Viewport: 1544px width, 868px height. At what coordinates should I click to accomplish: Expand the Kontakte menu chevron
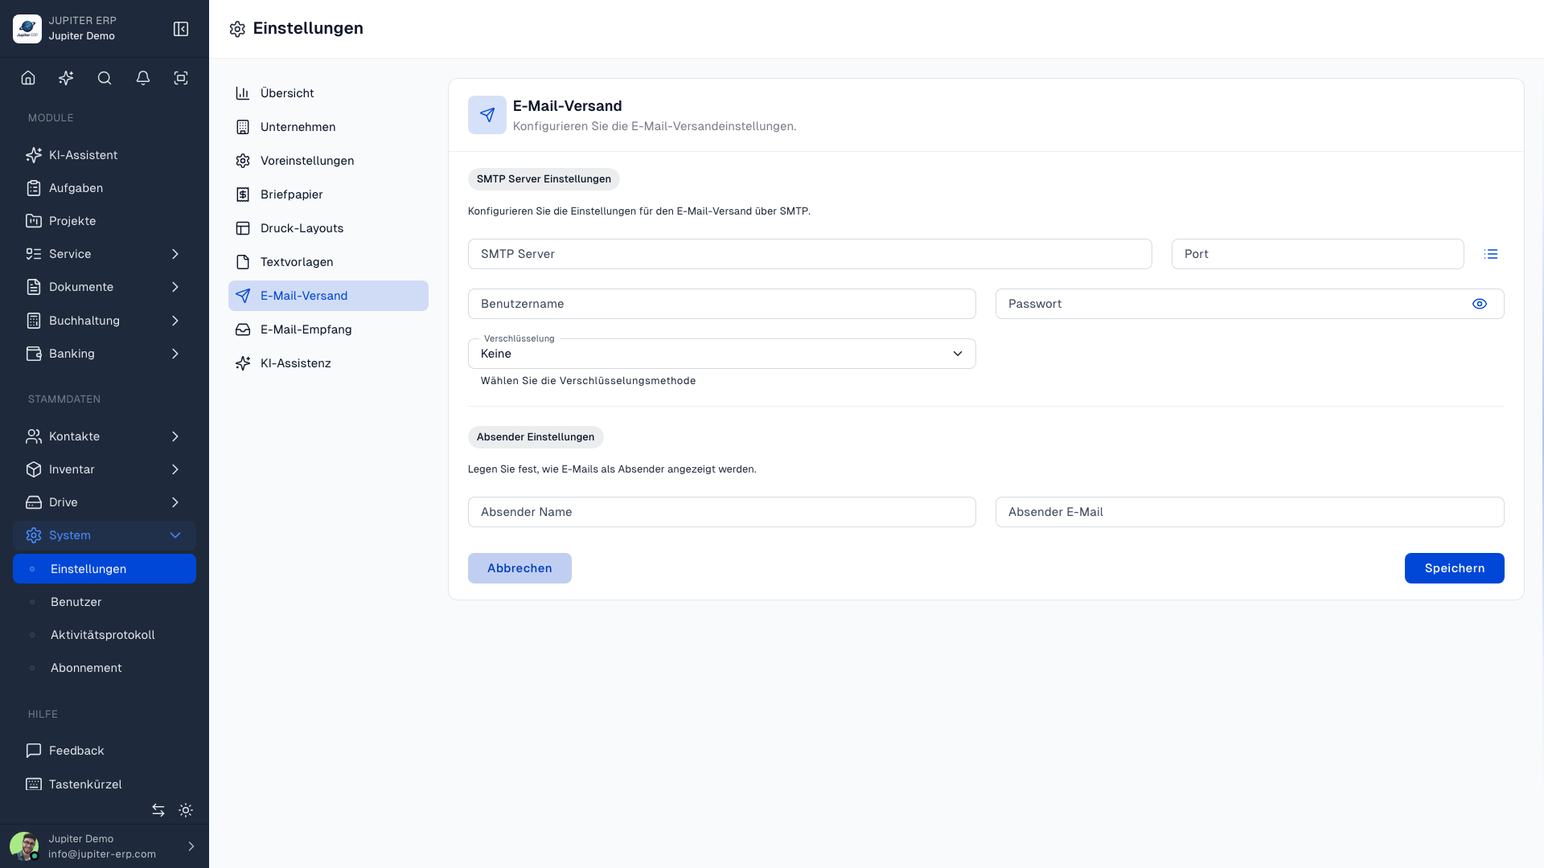coord(175,436)
